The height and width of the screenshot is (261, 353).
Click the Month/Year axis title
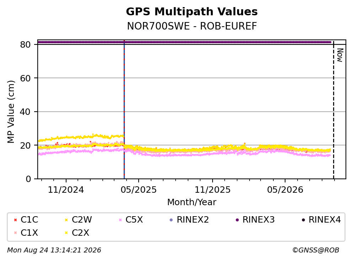click(x=192, y=202)
